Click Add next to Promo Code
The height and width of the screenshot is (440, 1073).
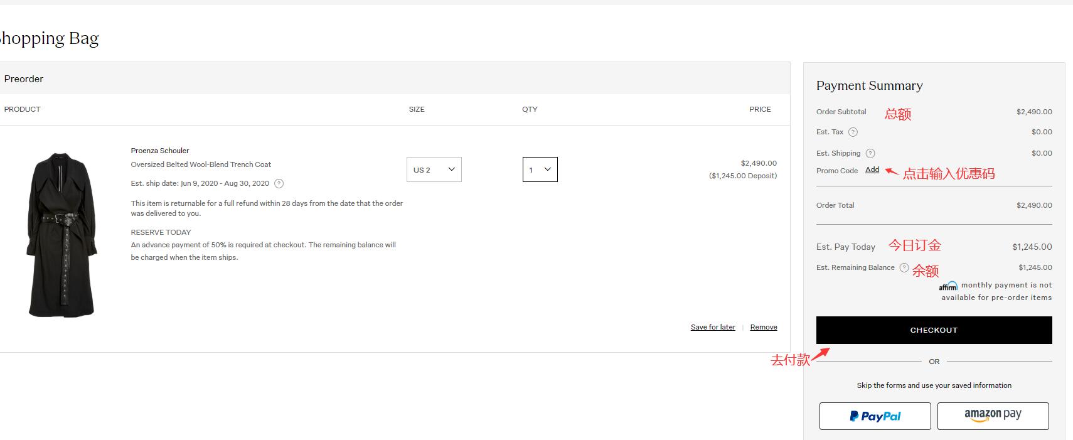pos(872,170)
